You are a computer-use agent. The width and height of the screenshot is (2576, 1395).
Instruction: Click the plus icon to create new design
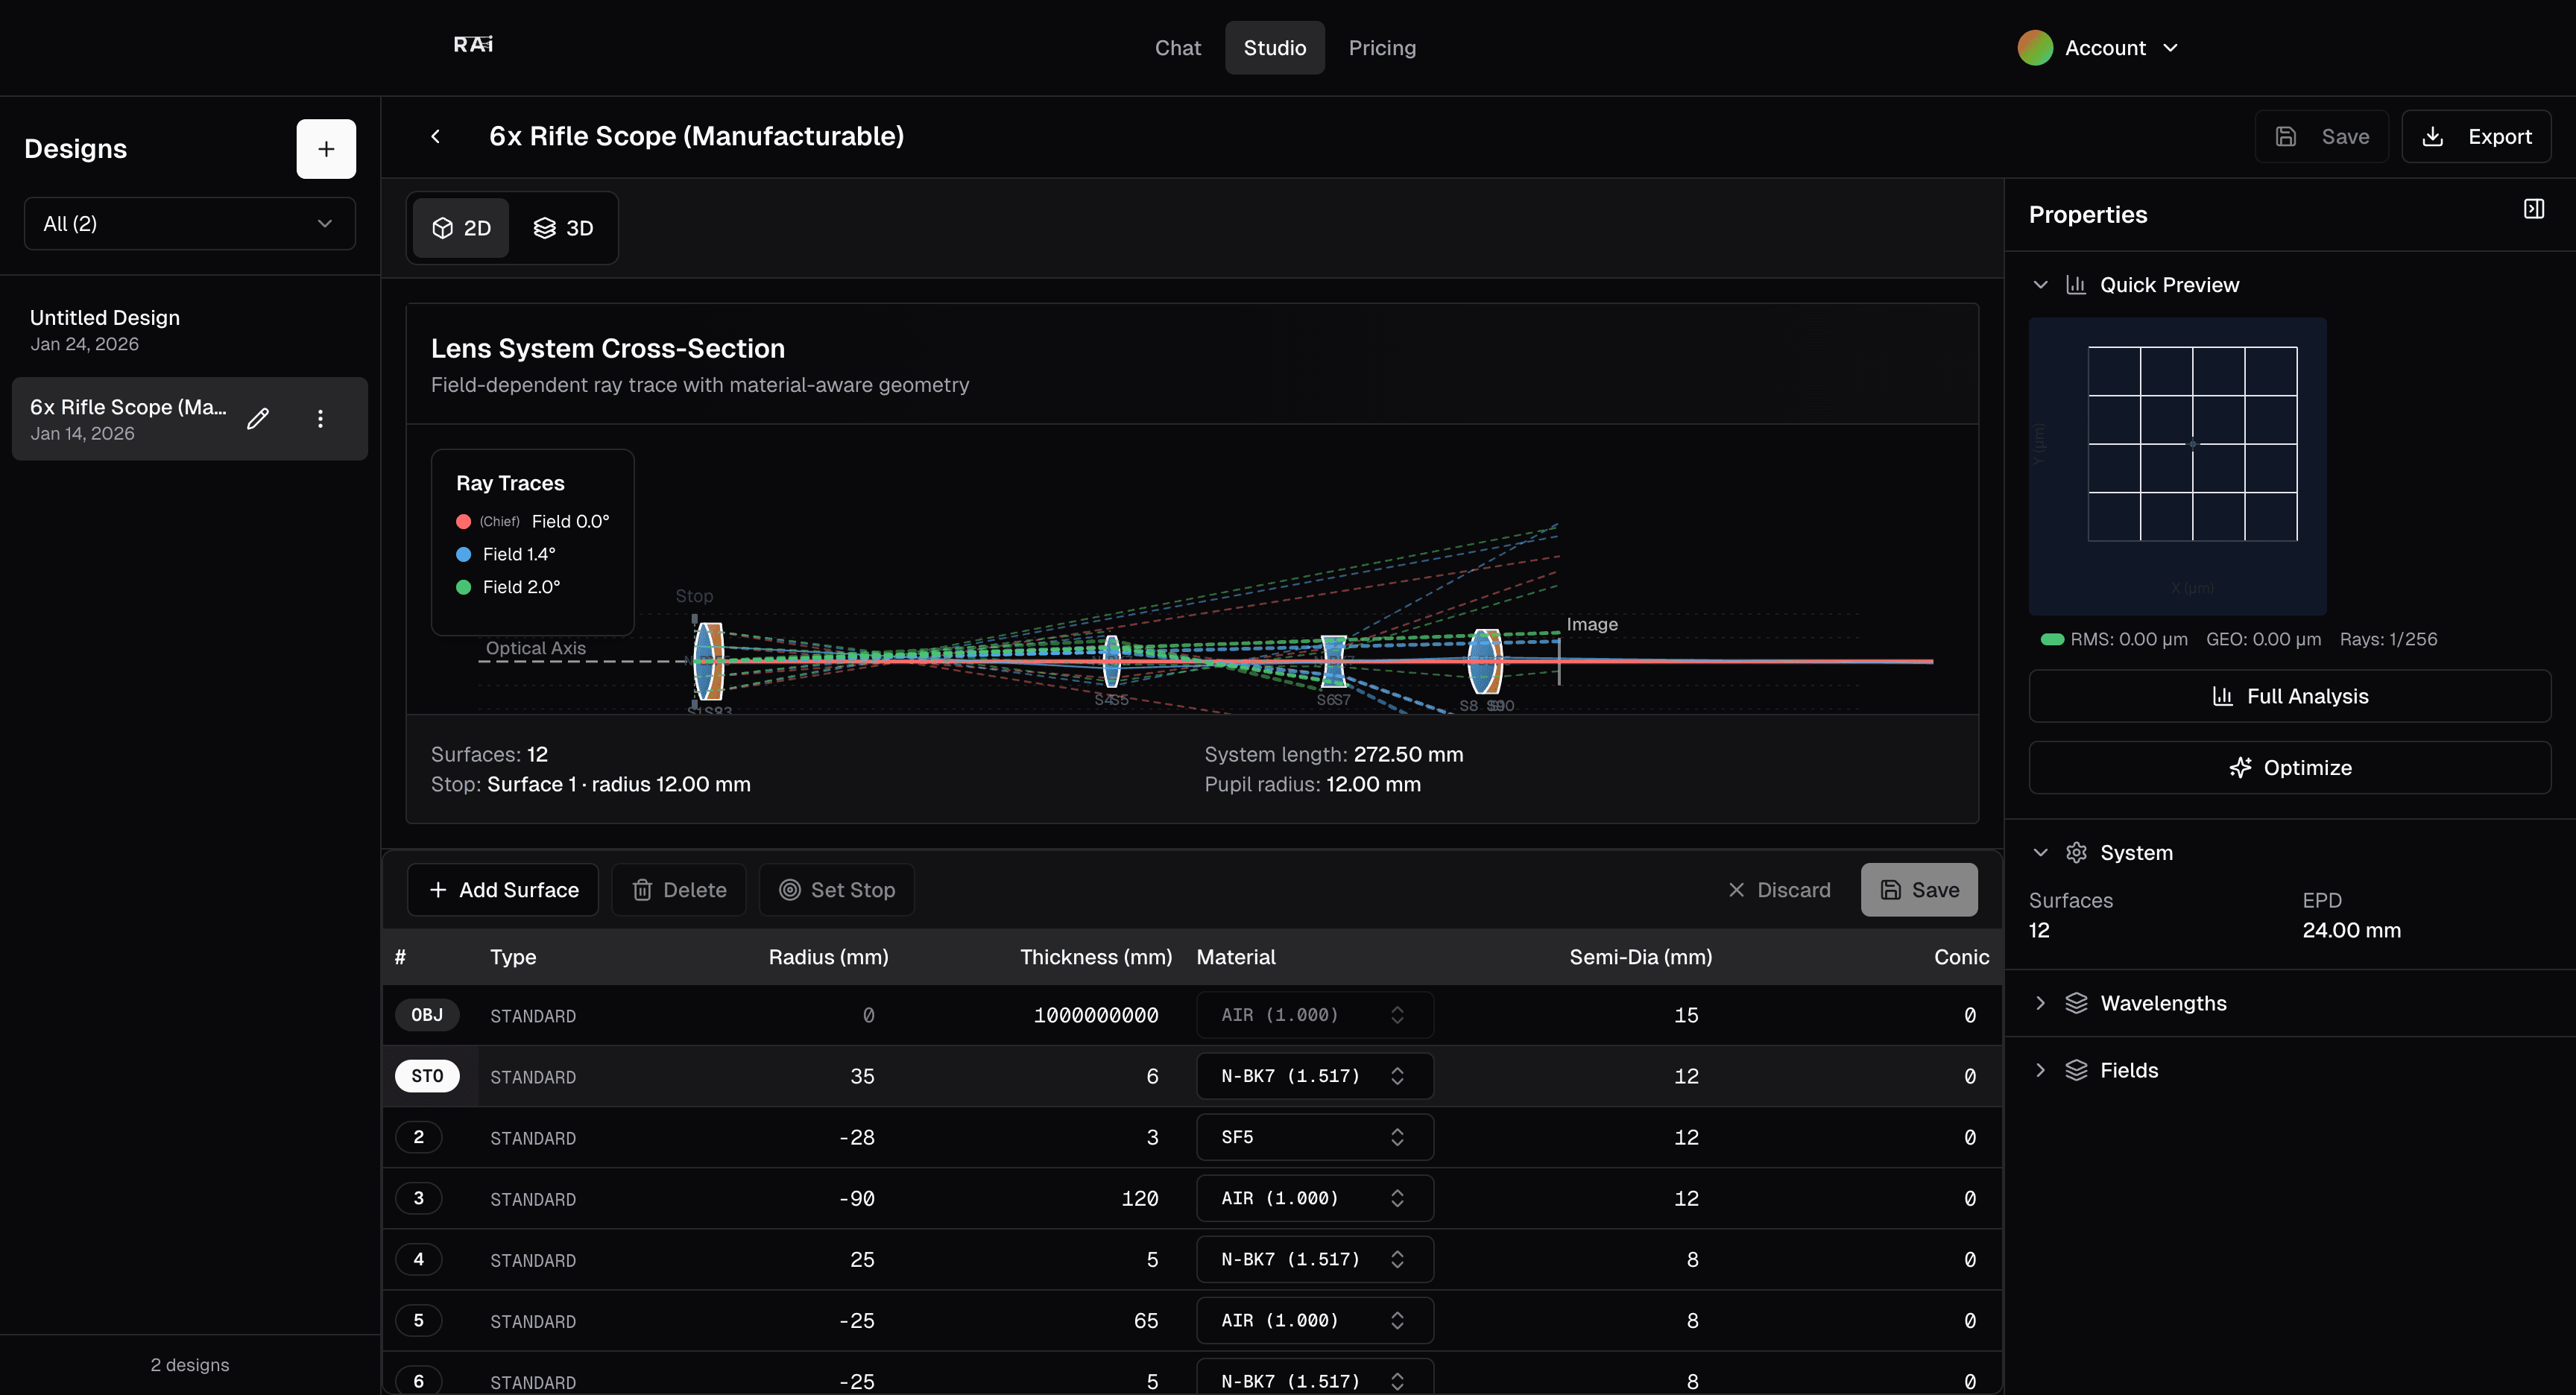tap(326, 149)
